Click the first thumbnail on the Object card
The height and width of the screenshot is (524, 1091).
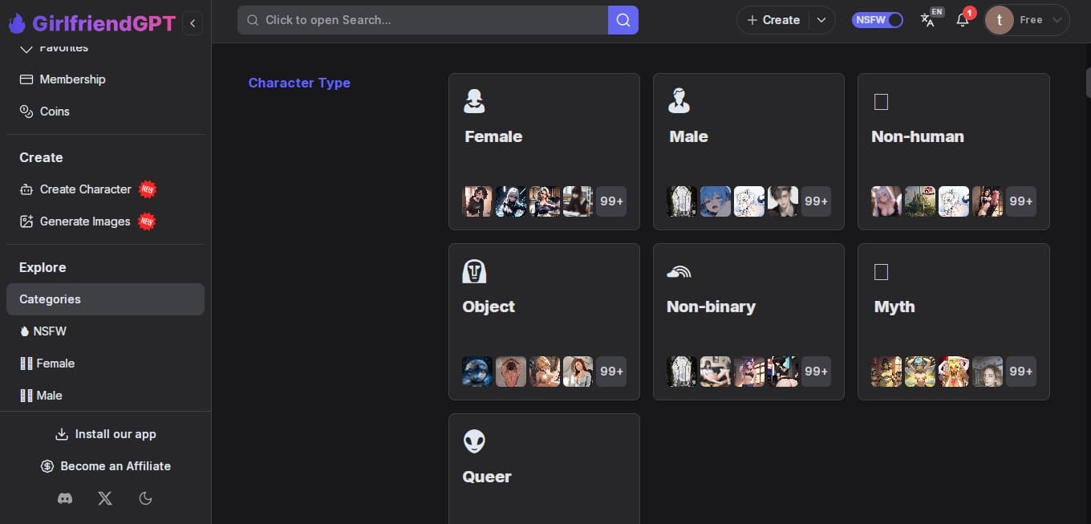pyautogui.click(x=477, y=372)
